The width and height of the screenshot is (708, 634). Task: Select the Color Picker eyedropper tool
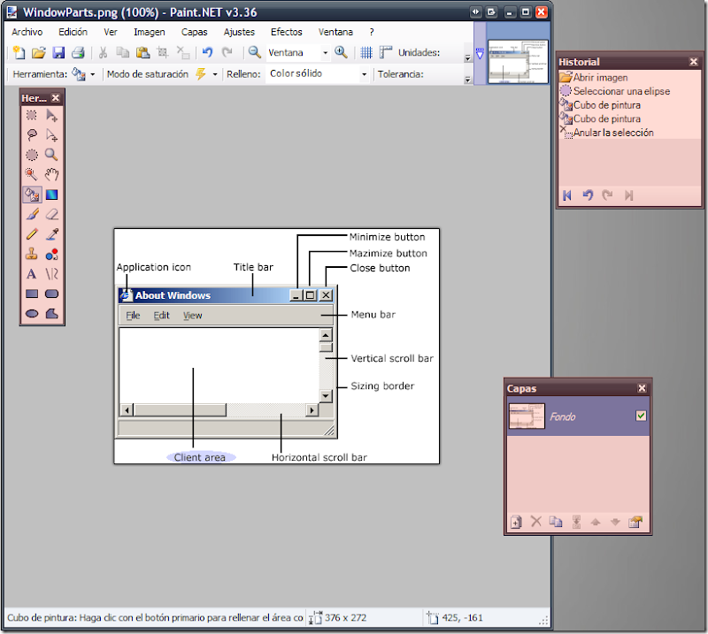[x=51, y=234]
